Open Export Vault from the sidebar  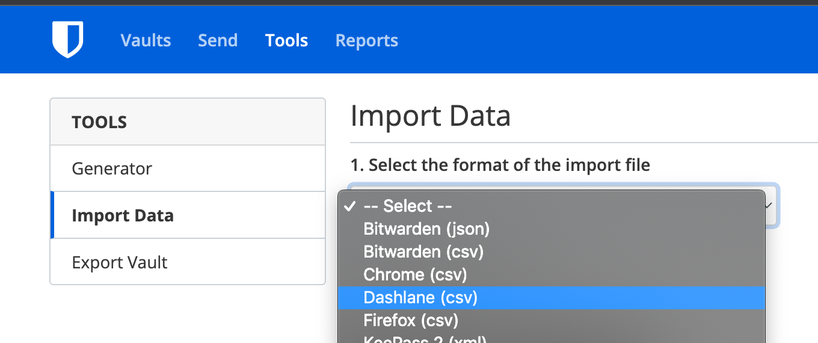tap(120, 262)
